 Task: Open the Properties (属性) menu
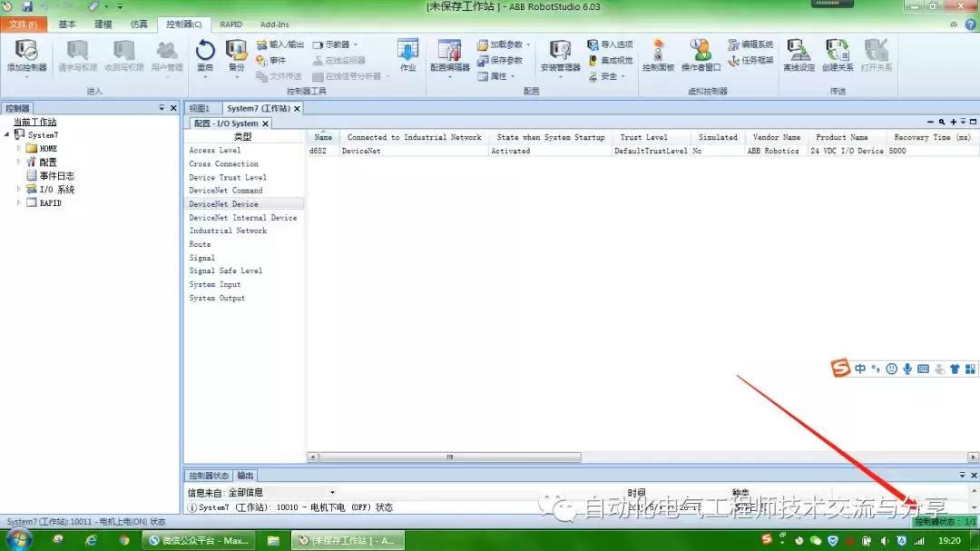tap(495, 75)
